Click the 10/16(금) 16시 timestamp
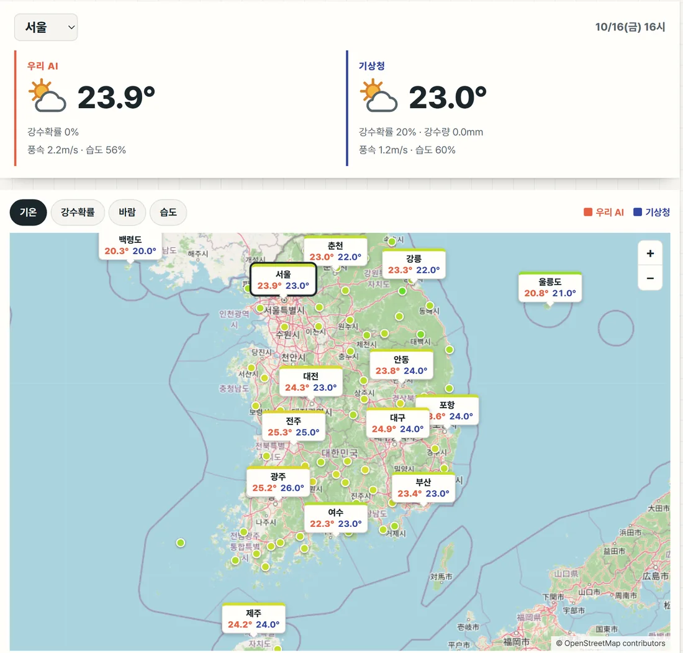The width and height of the screenshot is (683, 653). pos(630,27)
